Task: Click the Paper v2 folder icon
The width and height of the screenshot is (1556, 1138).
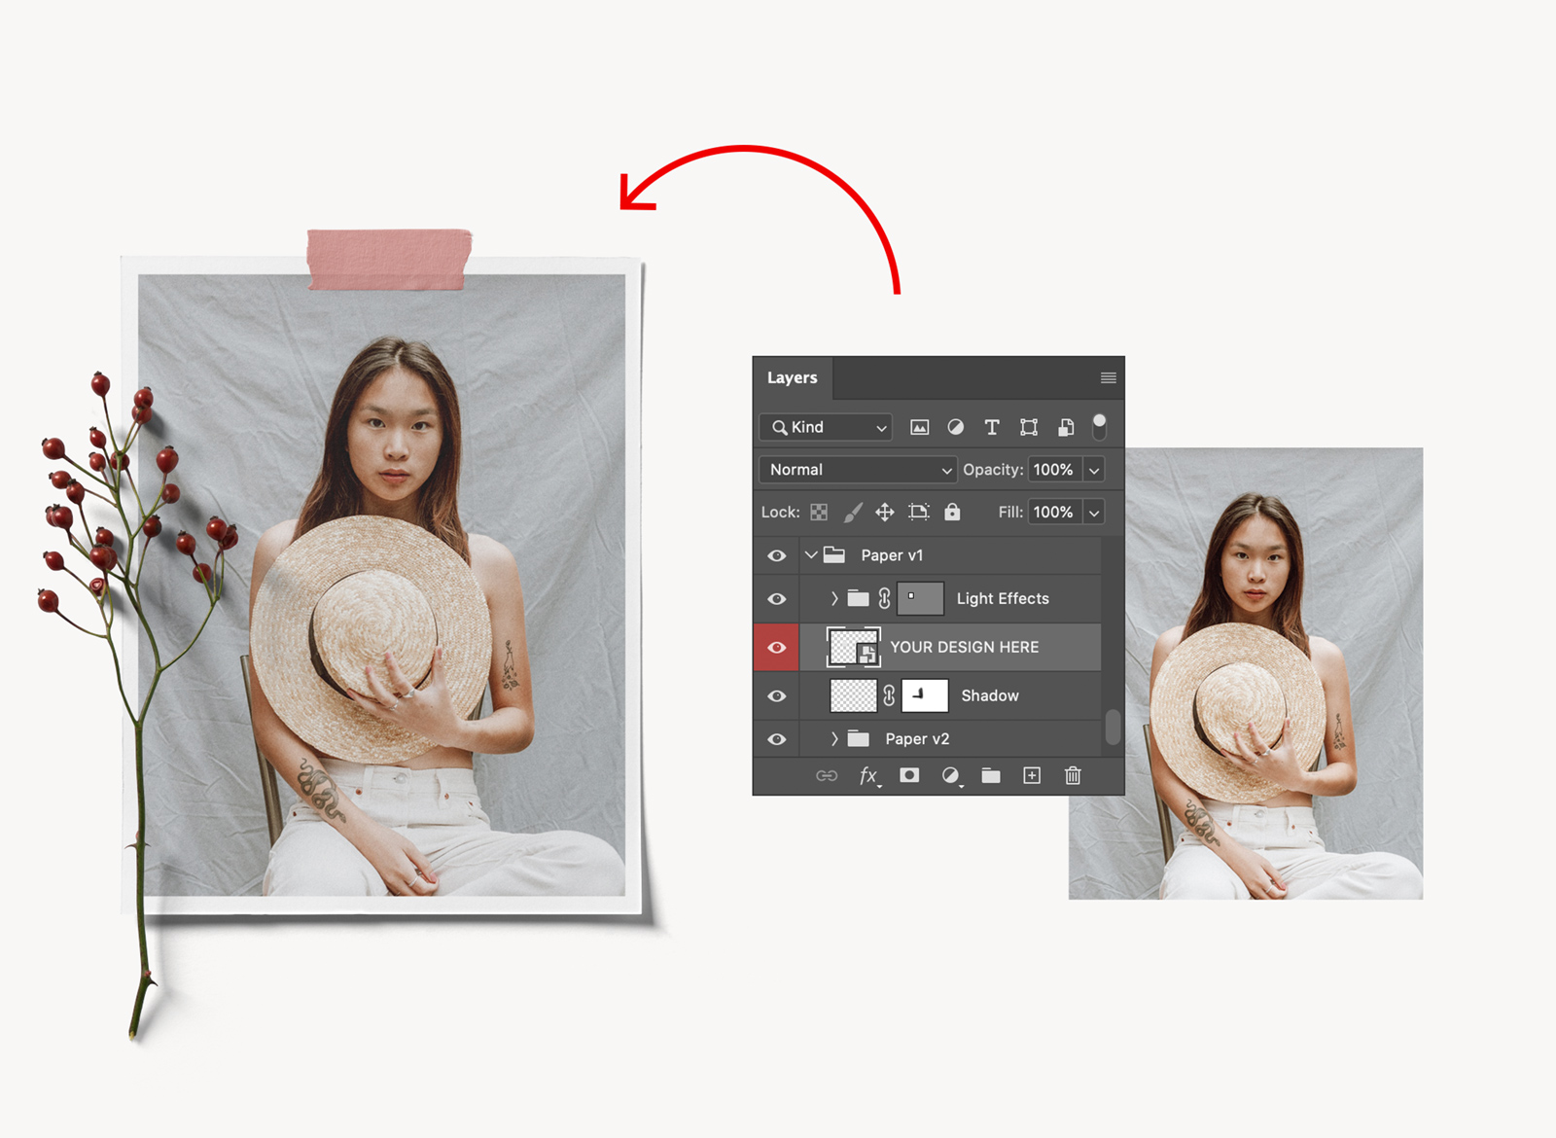Action: click(x=858, y=738)
